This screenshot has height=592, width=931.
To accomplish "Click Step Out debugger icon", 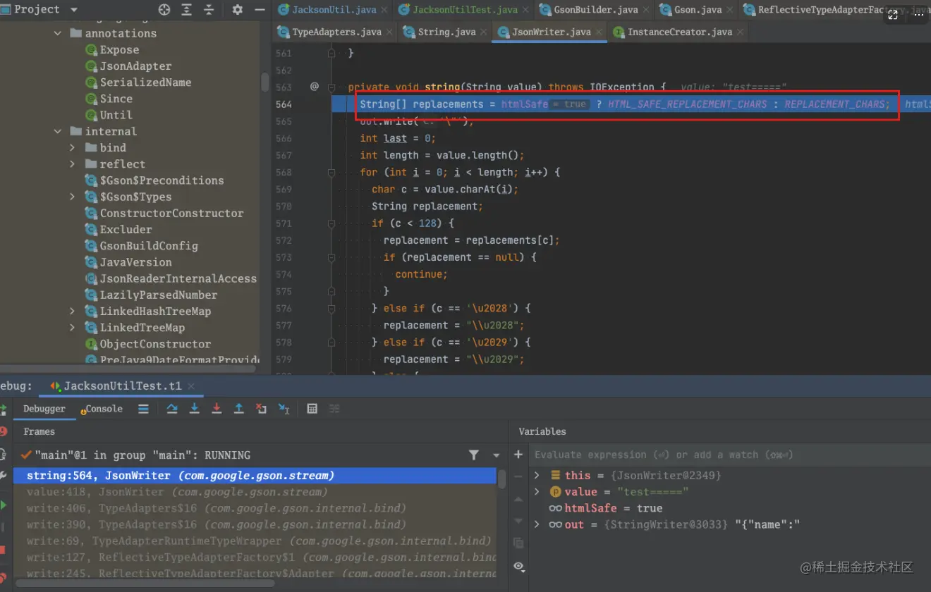I will tap(239, 409).
